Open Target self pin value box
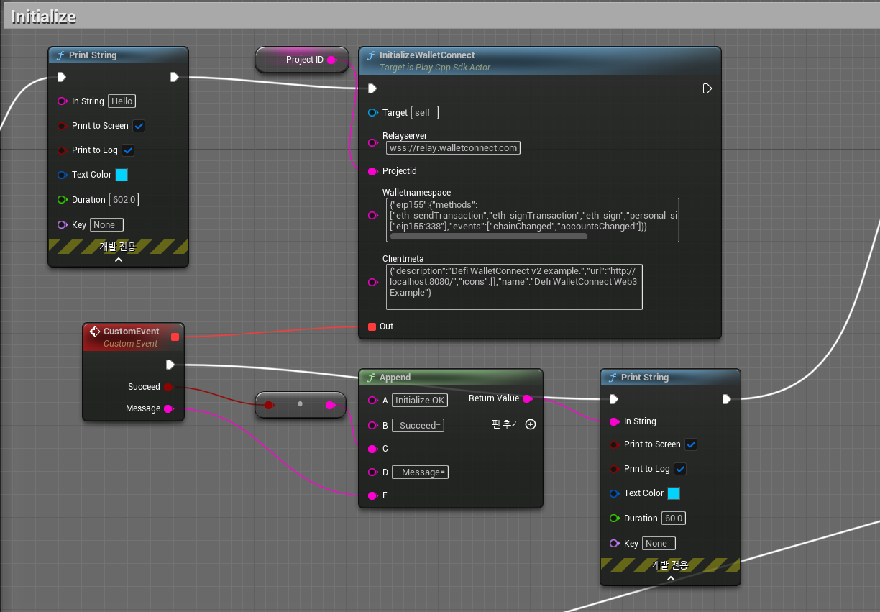880x612 pixels. pos(425,113)
